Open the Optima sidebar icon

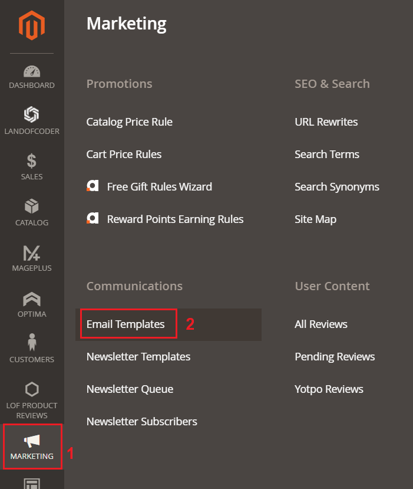32,299
